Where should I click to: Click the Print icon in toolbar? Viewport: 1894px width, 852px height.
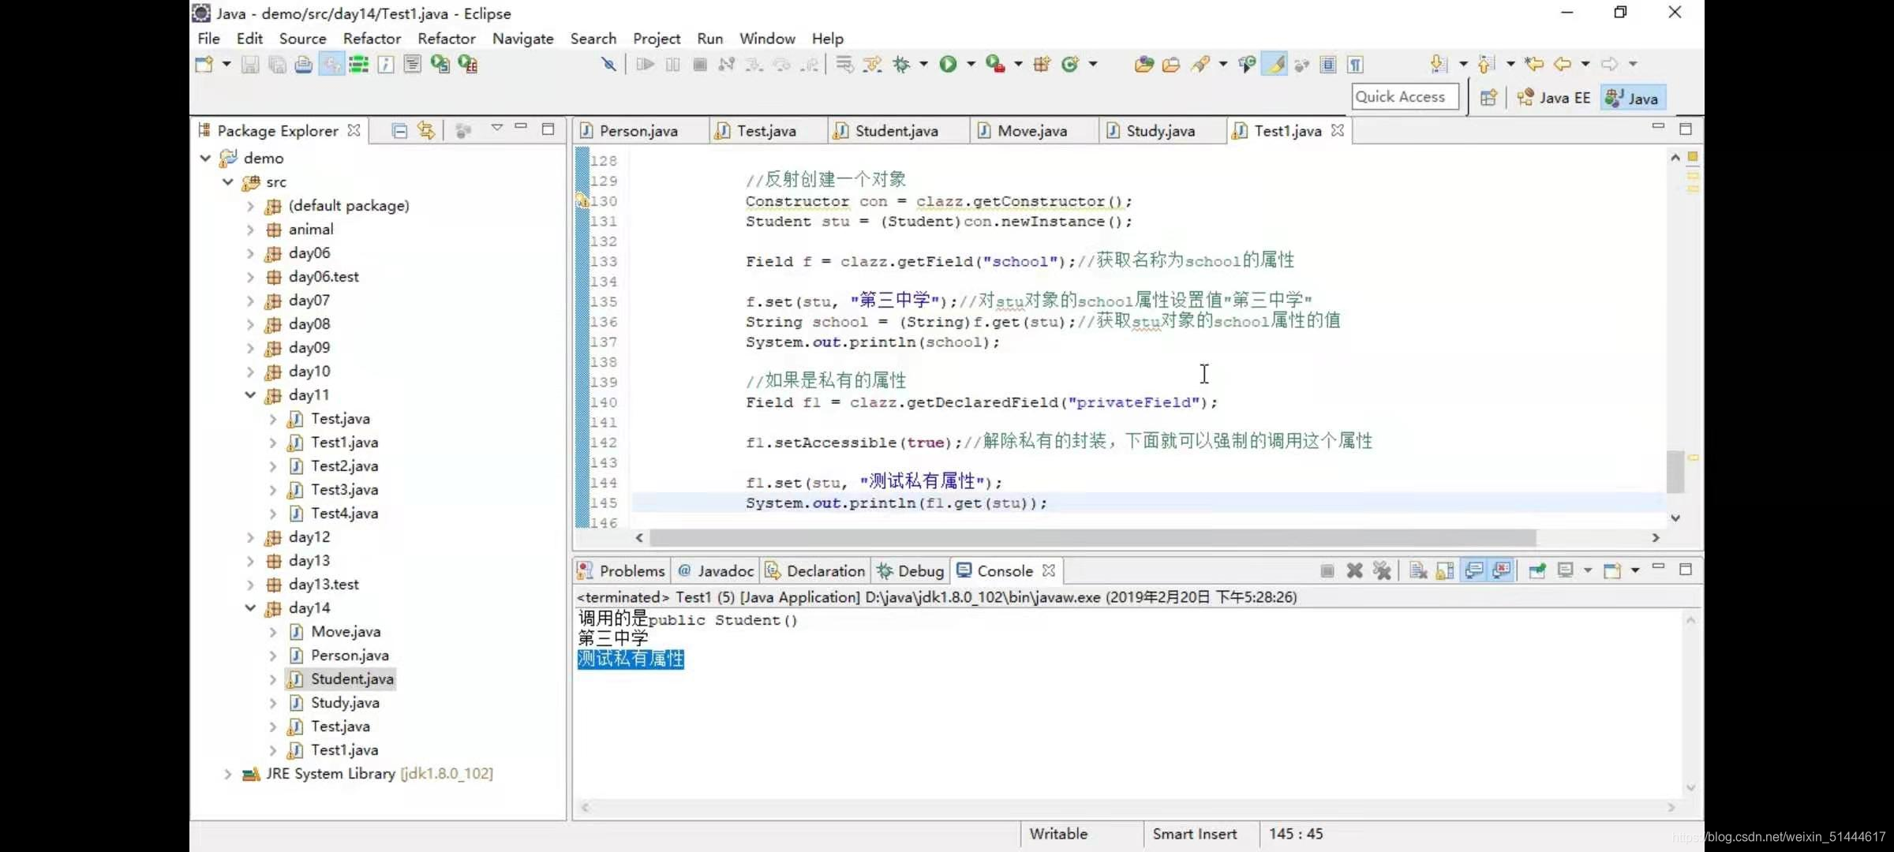click(304, 65)
